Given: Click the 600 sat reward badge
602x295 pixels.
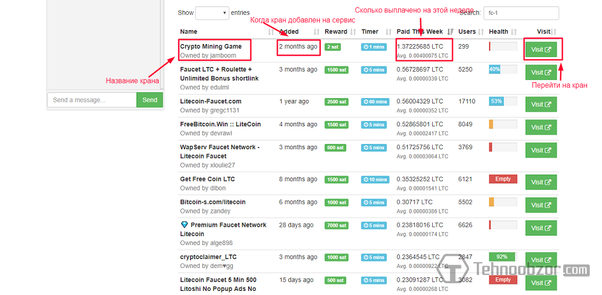Looking at the screenshot, I should click(x=336, y=147).
